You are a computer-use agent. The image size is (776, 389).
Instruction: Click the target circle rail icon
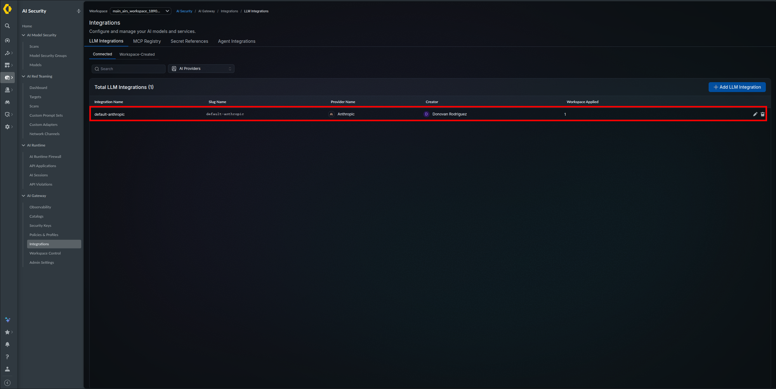(x=7, y=40)
